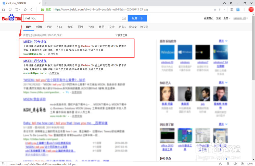Expand 更多 in the operating system software section
This screenshot has width=255, height=166.
[223, 41]
